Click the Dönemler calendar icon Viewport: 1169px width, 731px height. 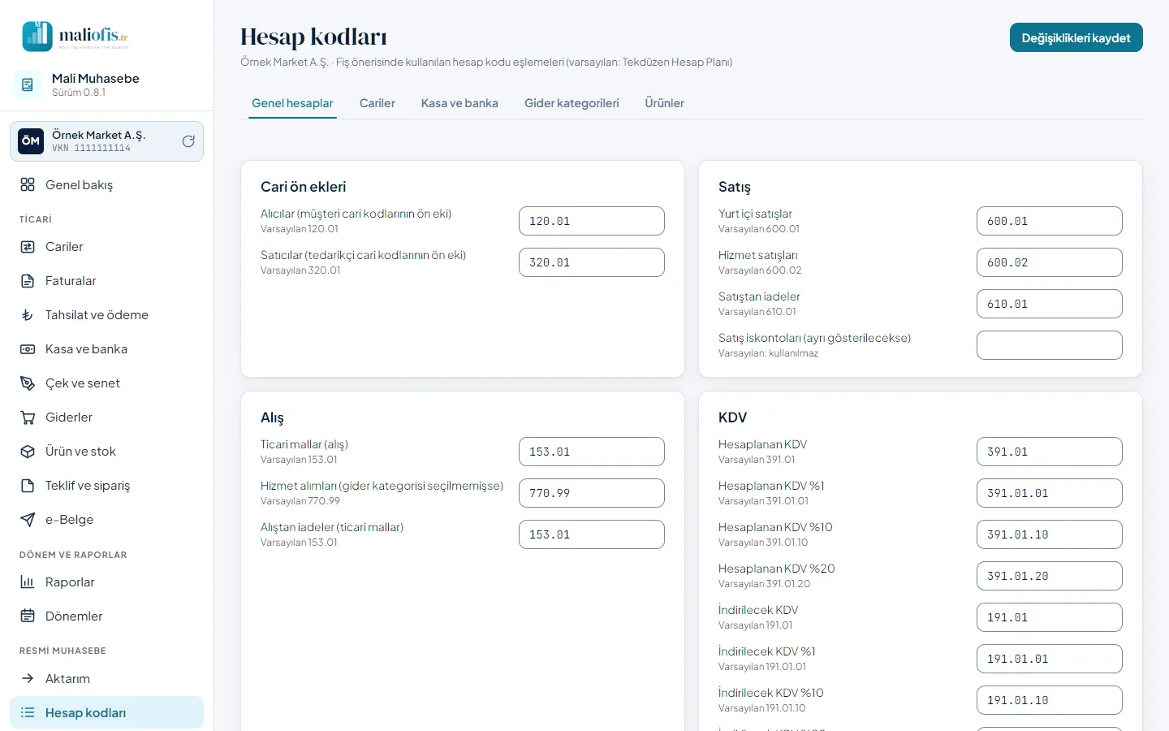(x=28, y=616)
